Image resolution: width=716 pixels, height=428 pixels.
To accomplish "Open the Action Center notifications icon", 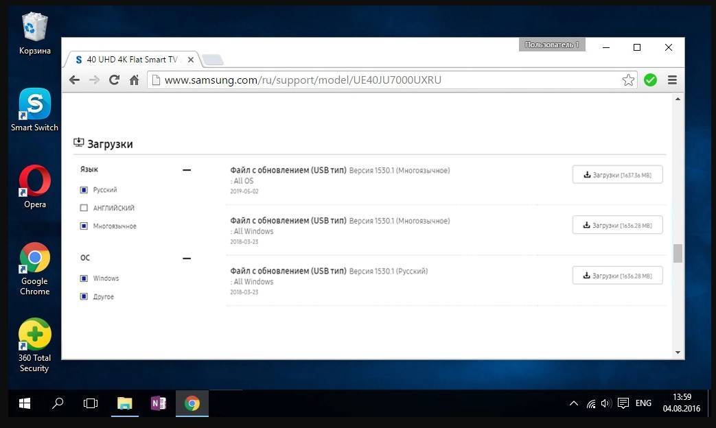I will click(623, 403).
